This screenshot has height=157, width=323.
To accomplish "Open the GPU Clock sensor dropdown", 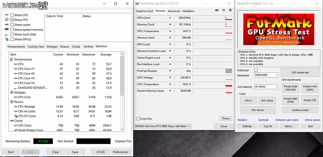I will (x=170, y=18).
